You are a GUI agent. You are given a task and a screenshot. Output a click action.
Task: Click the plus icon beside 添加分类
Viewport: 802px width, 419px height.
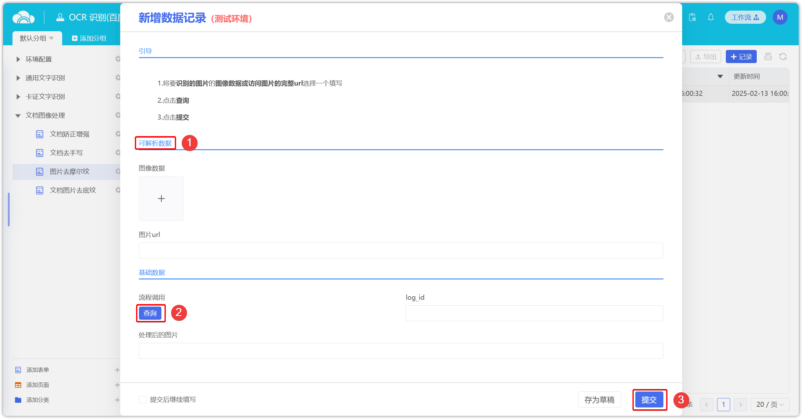coord(117,400)
